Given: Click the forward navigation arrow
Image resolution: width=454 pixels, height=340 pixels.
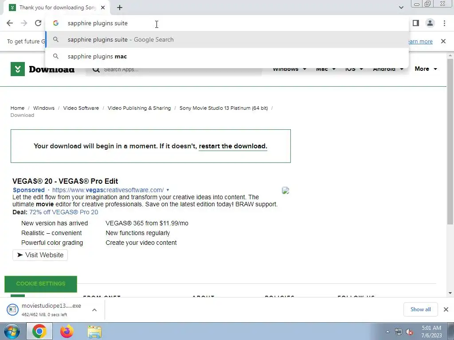Looking at the screenshot, I should coord(24,23).
